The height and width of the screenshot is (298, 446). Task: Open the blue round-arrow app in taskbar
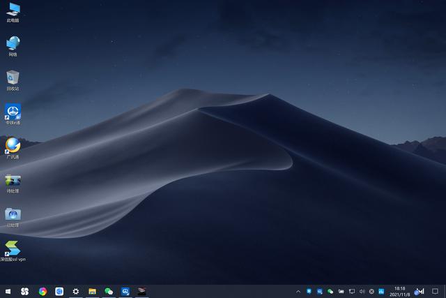(x=59, y=291)
